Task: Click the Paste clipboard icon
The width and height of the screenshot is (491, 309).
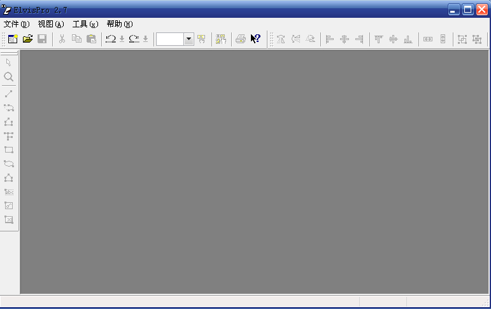Action: pos(91,39)
